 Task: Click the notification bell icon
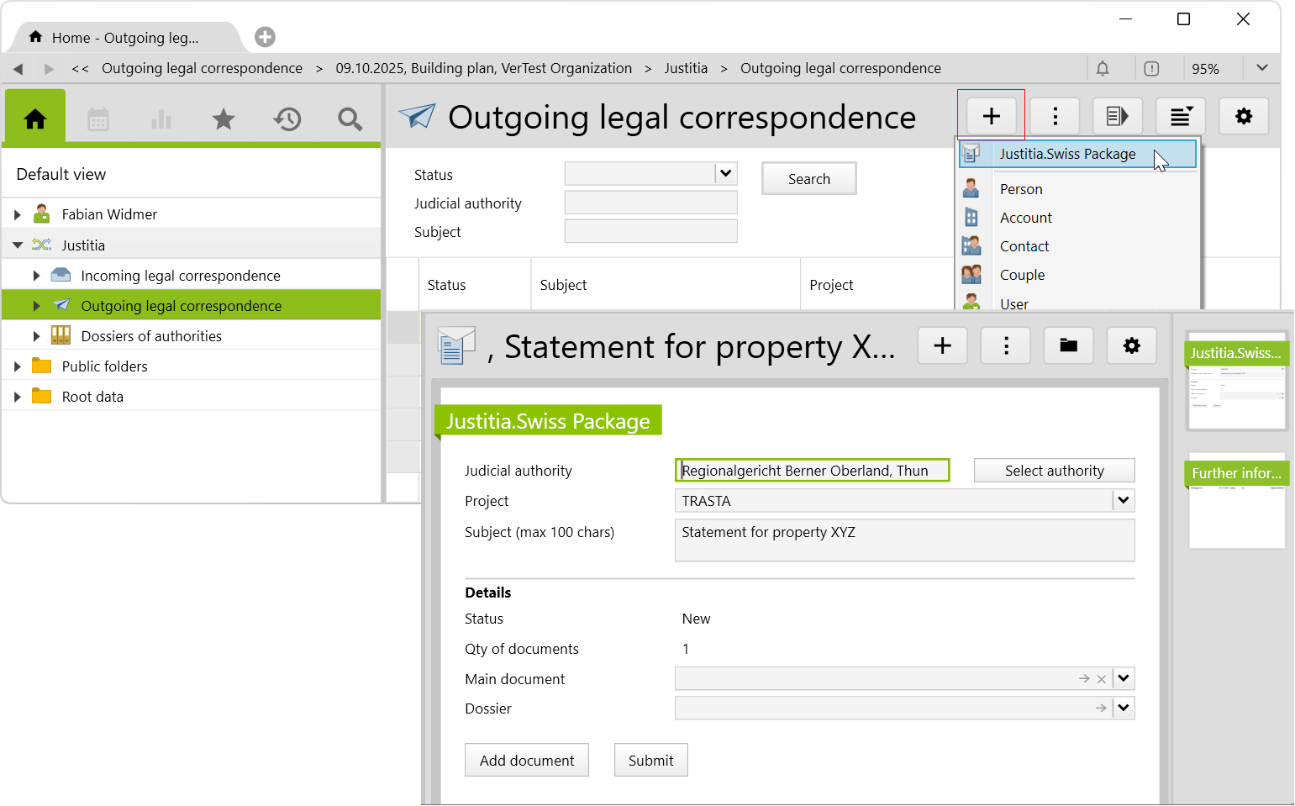coord(1103,68)
